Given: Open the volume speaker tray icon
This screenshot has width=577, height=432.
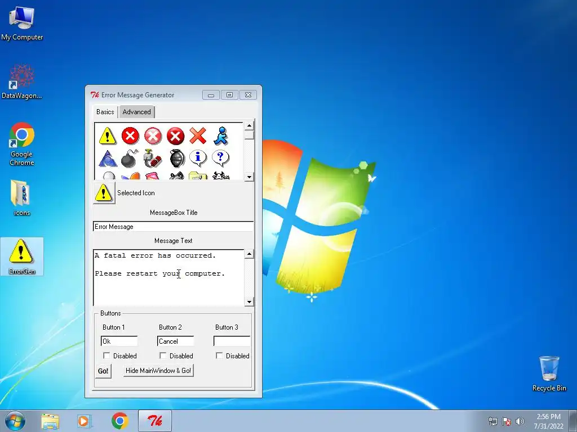Looking at the screenshot, I should 520,421.
